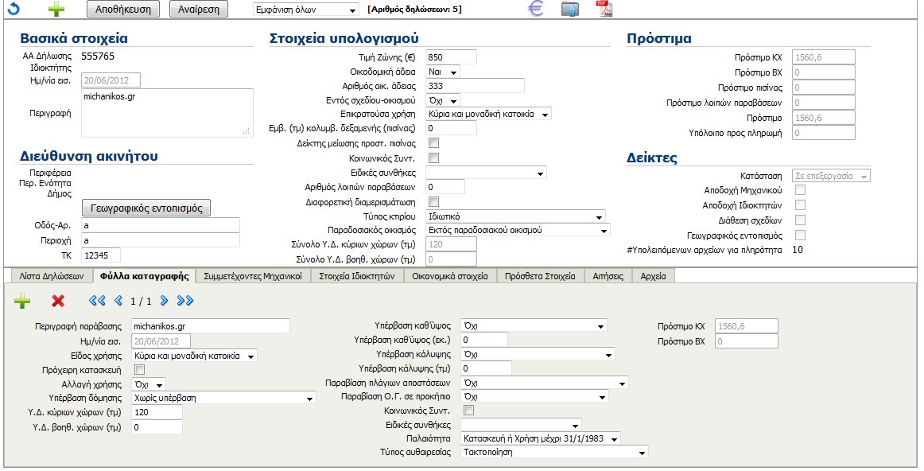924x471 pixels.
Task: Click Γεωγραφικός εντοπισμός button
Action: tap(146, 208)
